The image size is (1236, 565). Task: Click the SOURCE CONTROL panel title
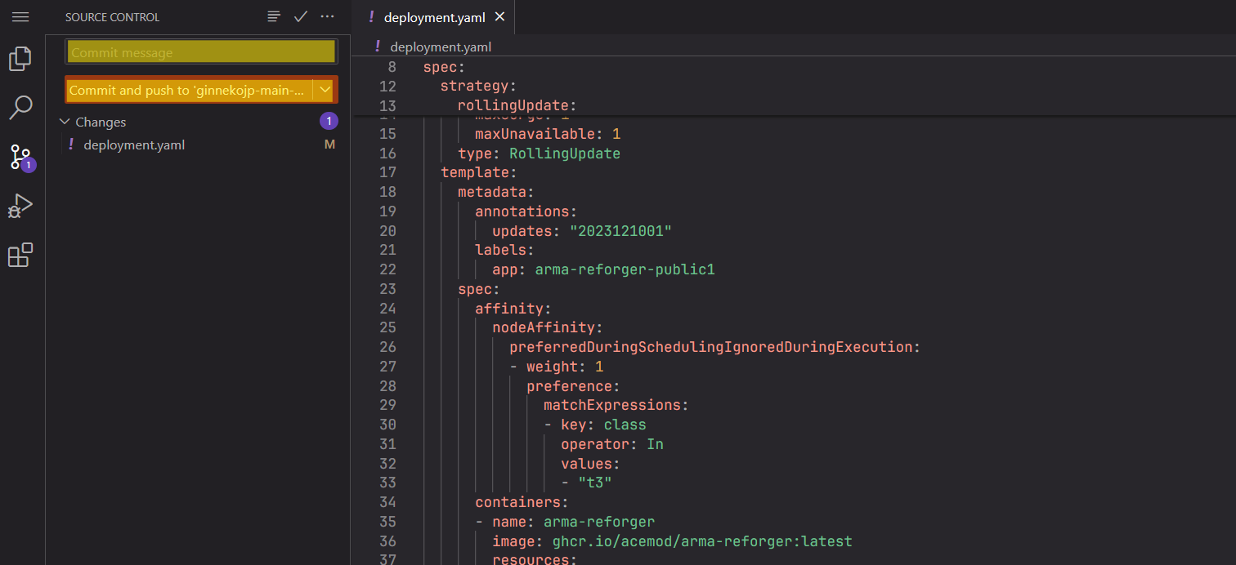[113, 17]
